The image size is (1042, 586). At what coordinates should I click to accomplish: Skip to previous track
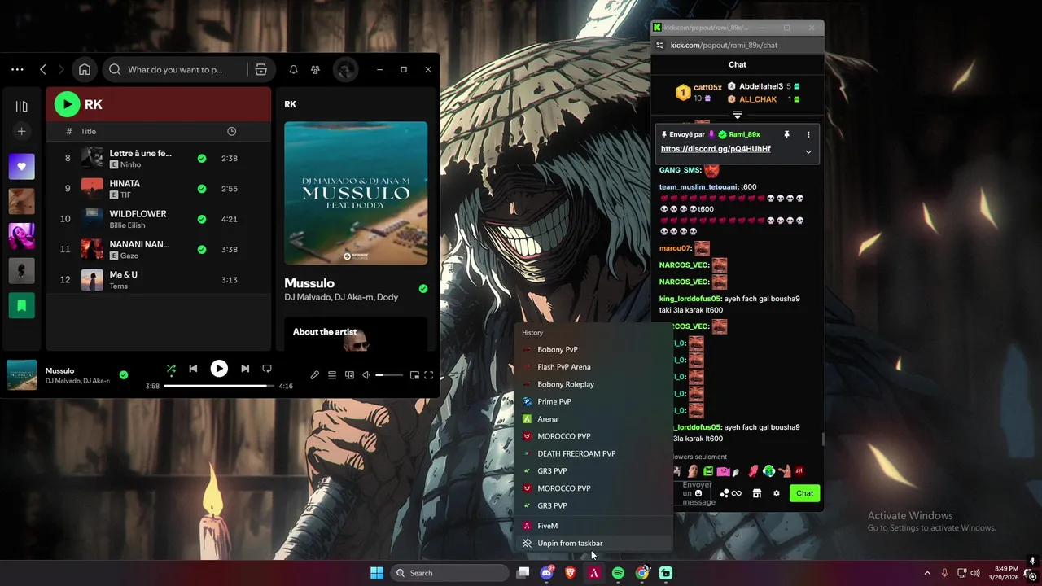coord(193,369)
